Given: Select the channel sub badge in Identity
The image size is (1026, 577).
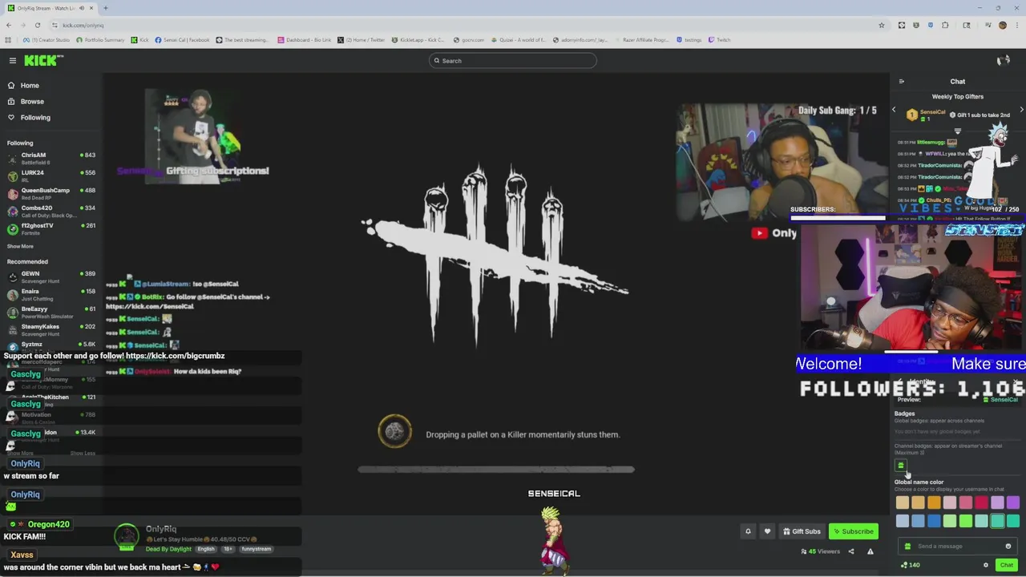Looking at the screenshot, I should pos(901,465).
